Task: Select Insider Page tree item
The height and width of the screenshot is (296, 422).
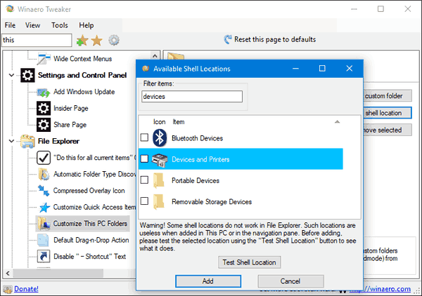Action: (71, 109)
